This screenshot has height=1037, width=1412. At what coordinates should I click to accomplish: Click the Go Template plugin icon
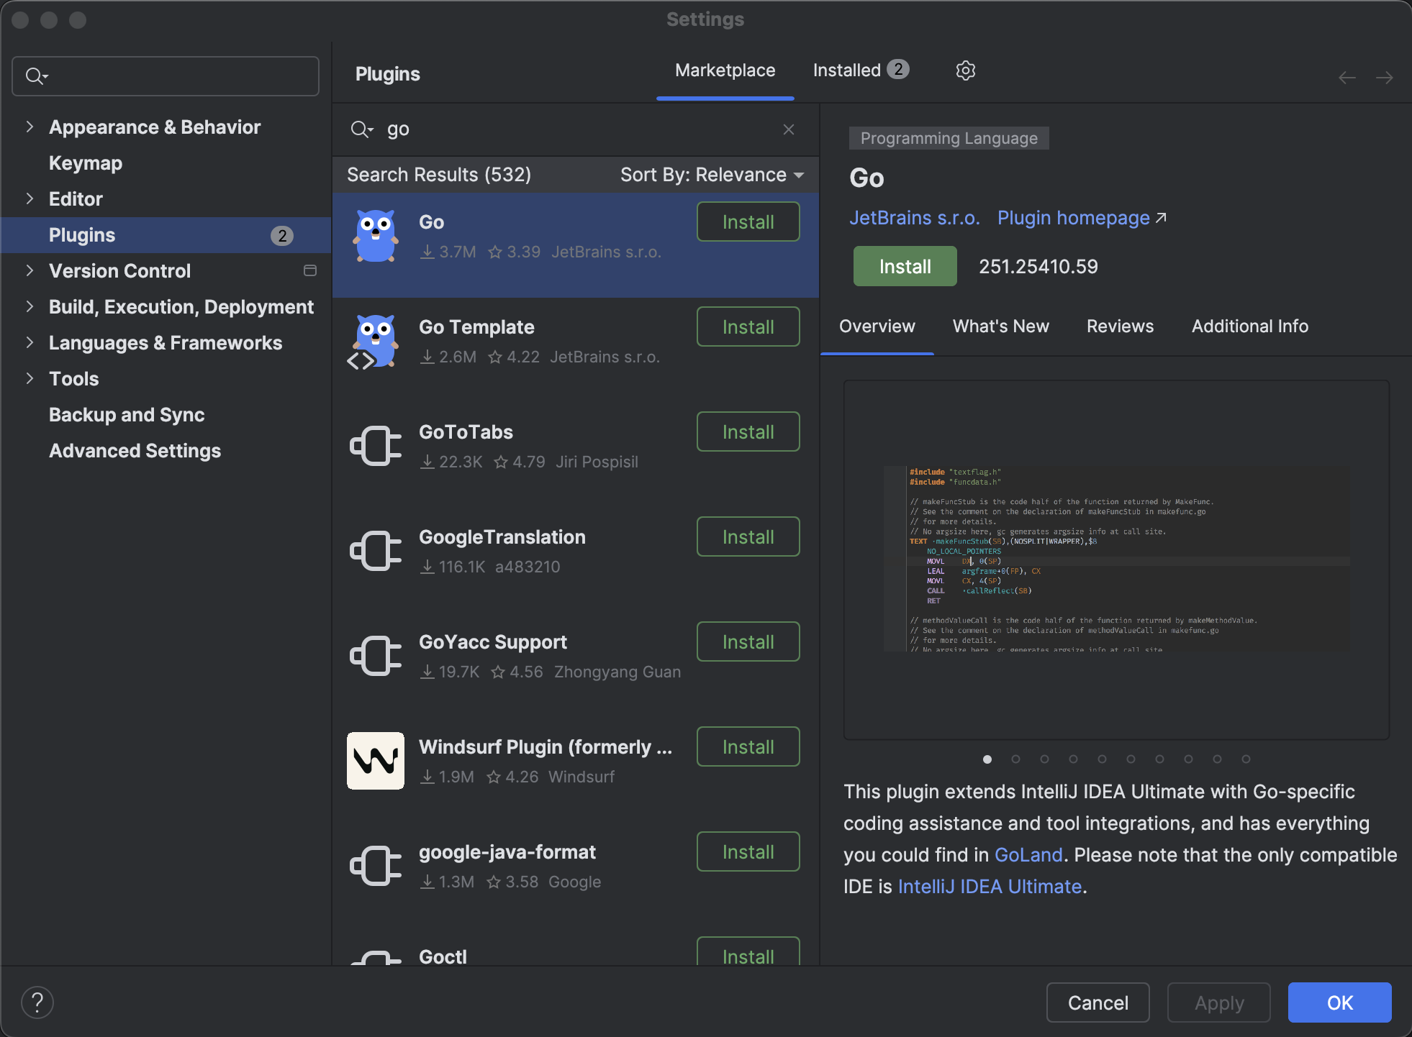point(375,342)
